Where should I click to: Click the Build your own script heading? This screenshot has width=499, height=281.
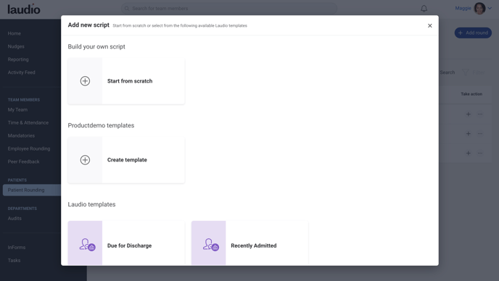click(96, 47)
